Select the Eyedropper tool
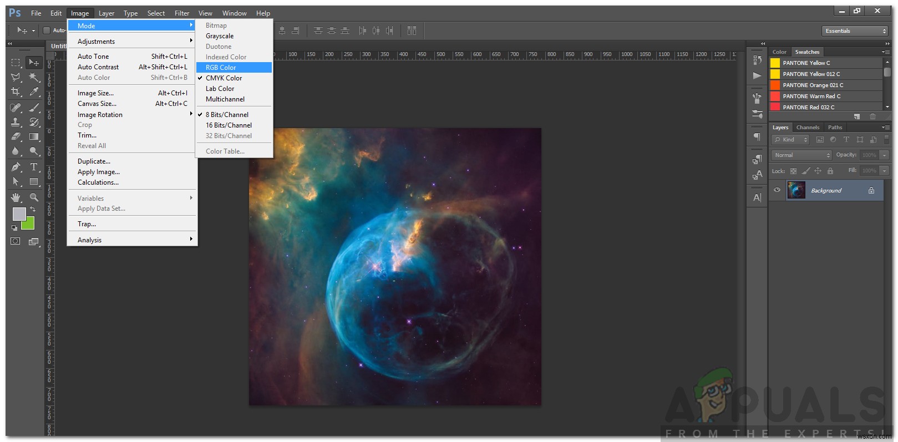 (x=34, y=92)
